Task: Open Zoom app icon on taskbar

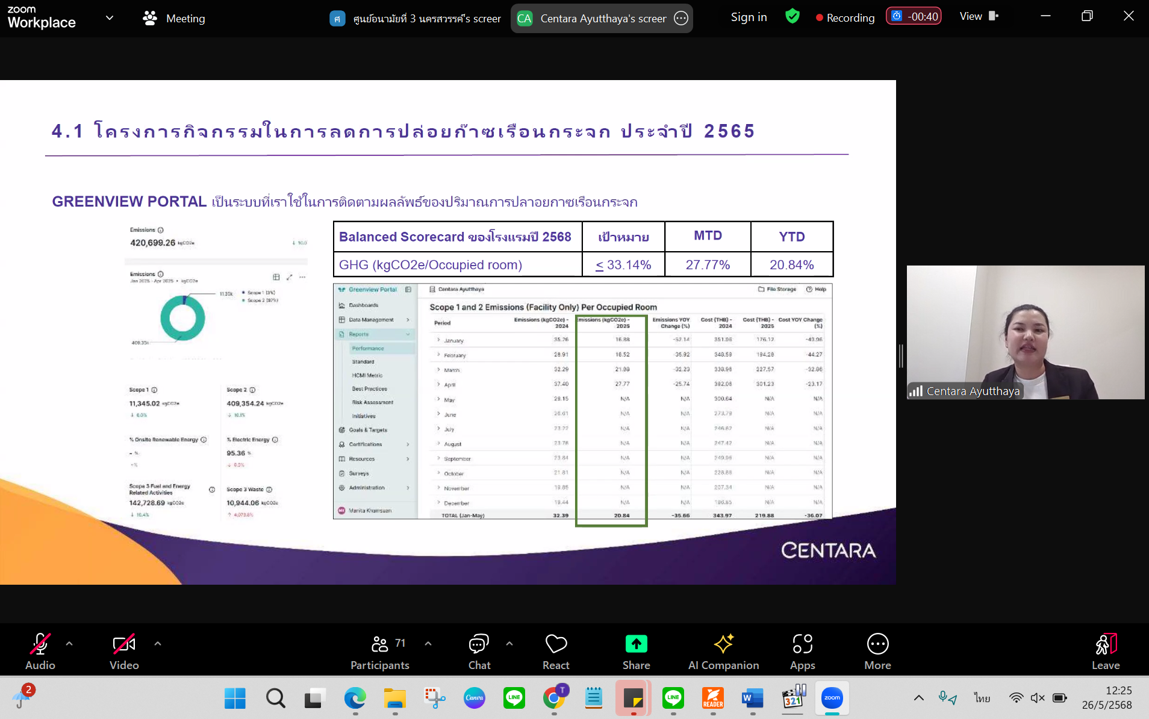Action: 832,699
